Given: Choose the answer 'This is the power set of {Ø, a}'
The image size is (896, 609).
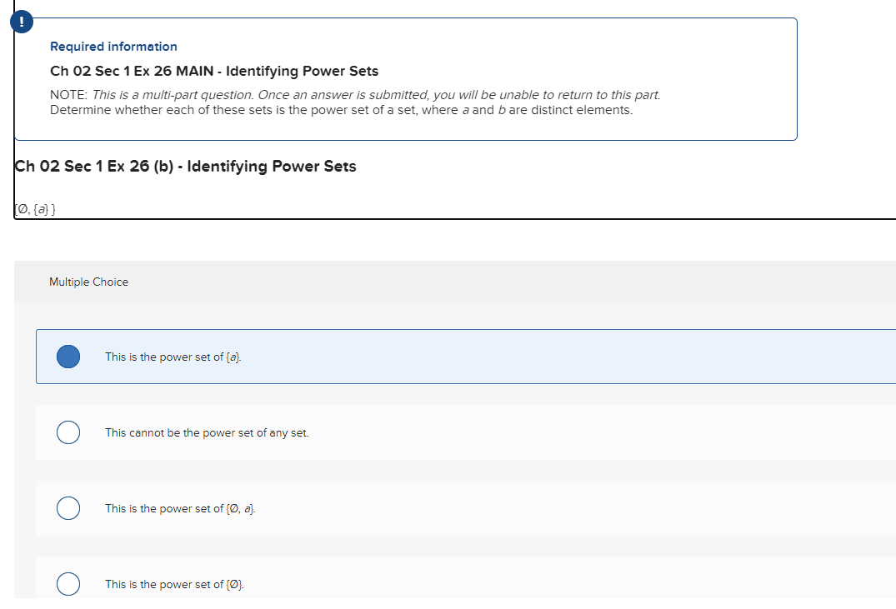Looking at the screenshot, I should (180, 508).
